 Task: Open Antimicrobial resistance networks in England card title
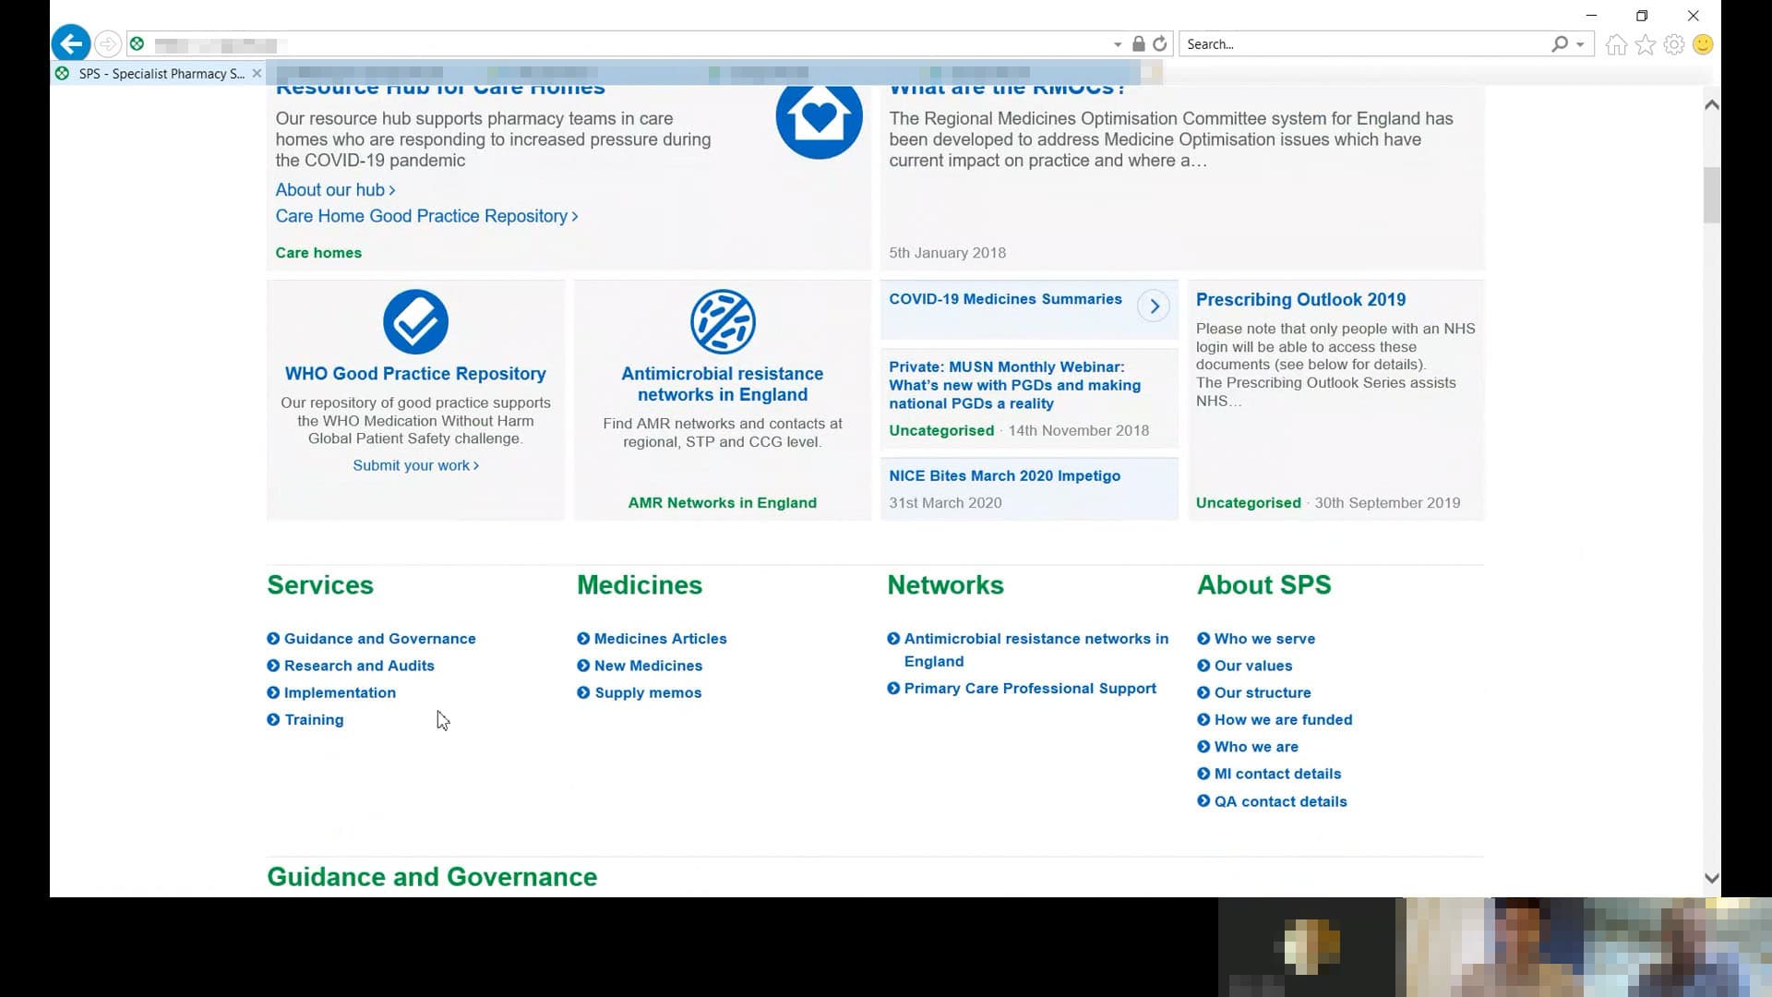click(x=723, y=384)
